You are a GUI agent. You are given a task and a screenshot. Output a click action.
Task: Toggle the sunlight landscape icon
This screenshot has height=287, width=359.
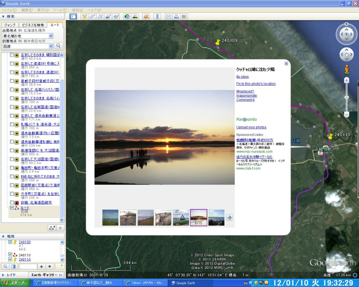[x=135, y=16]
